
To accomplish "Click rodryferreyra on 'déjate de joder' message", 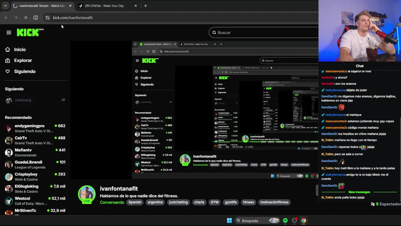I will coord(335,90).
